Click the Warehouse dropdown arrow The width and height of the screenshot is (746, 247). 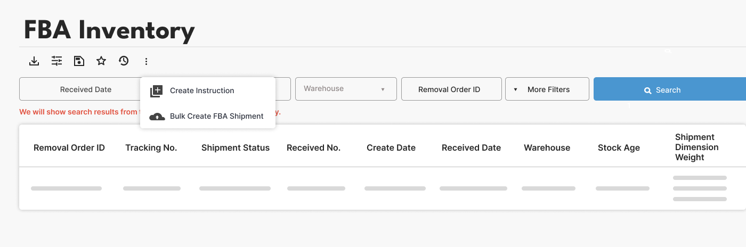coord(383,89)
